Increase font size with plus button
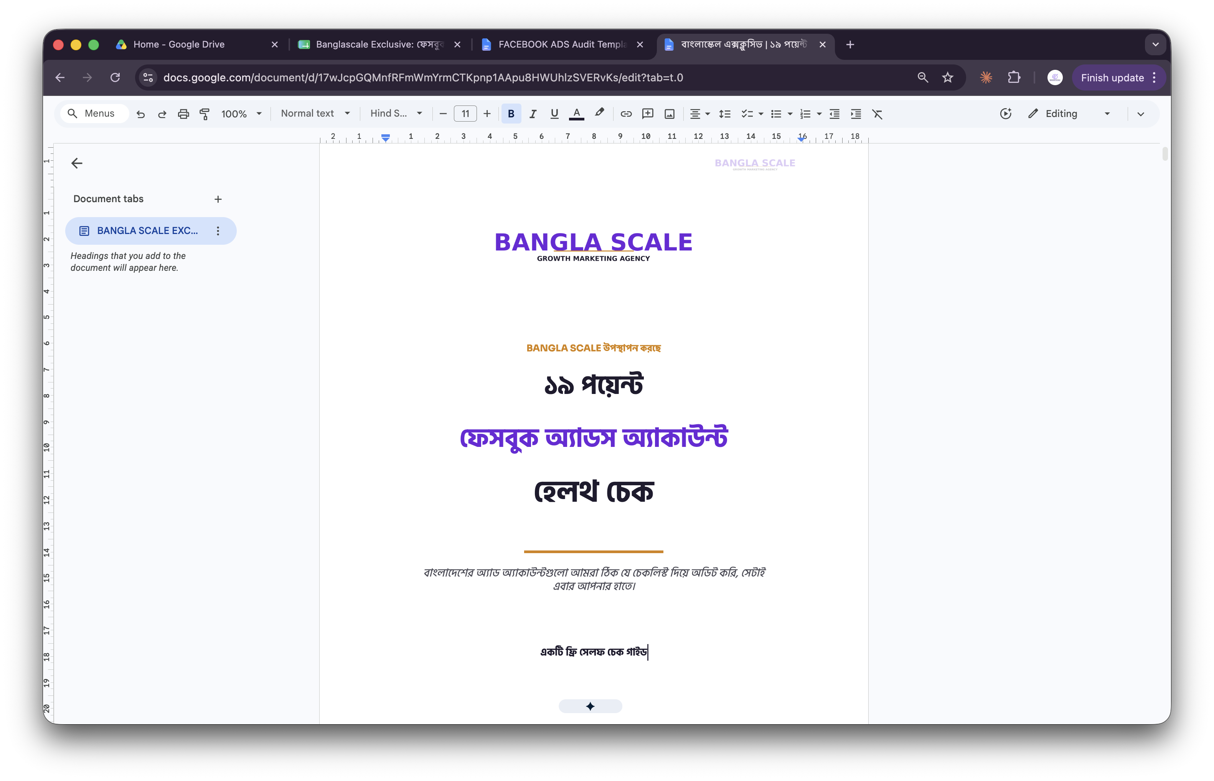This screenshot has height=781, width=1214. coord(487,114)
